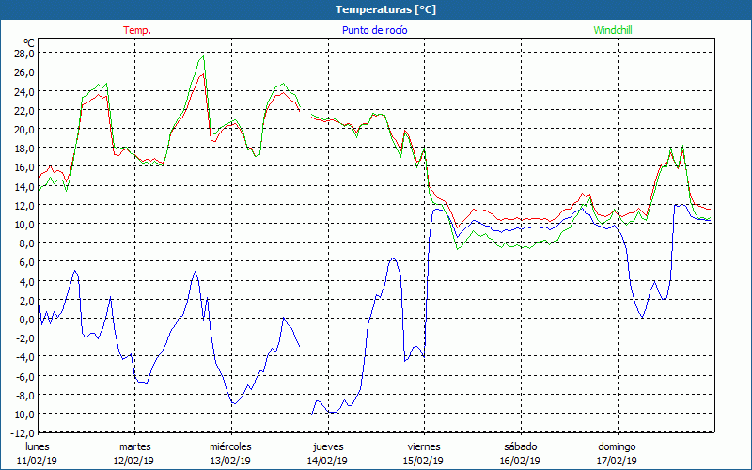
Task: Click the 0,0 y-axis value
Action: click(x=27, y=319)
